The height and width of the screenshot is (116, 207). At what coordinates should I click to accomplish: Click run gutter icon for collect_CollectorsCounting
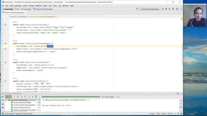(5, 62)
